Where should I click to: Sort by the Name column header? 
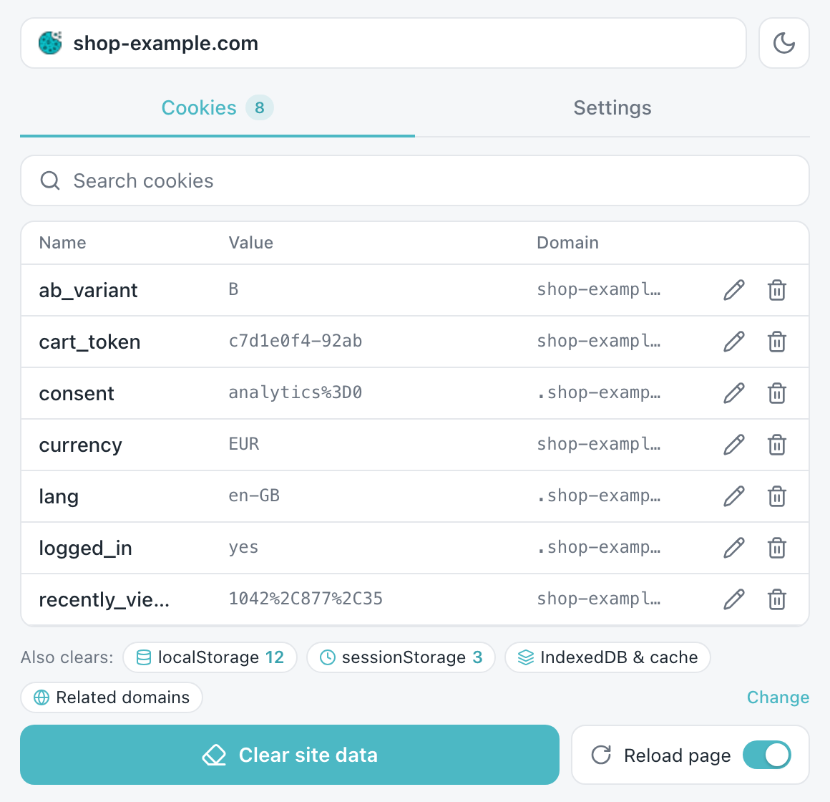(62, 243)
